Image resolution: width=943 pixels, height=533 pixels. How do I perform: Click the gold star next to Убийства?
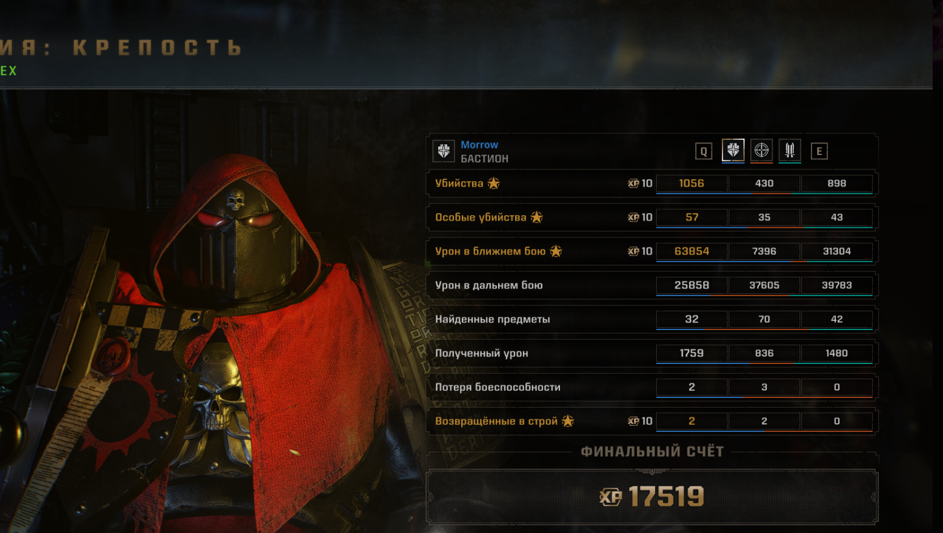tap(494, 183)
